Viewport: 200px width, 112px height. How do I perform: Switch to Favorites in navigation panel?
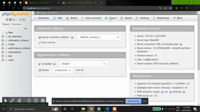click(17, 24)
